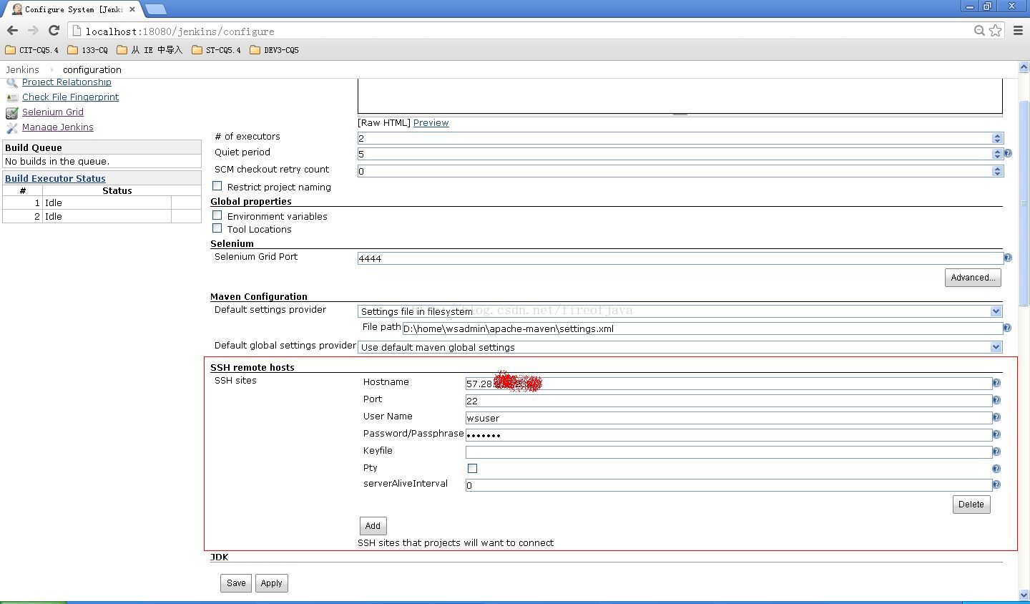Open Default global settings provider dropdown
The image size is (1030, 604).
click(x=680, y=347)
